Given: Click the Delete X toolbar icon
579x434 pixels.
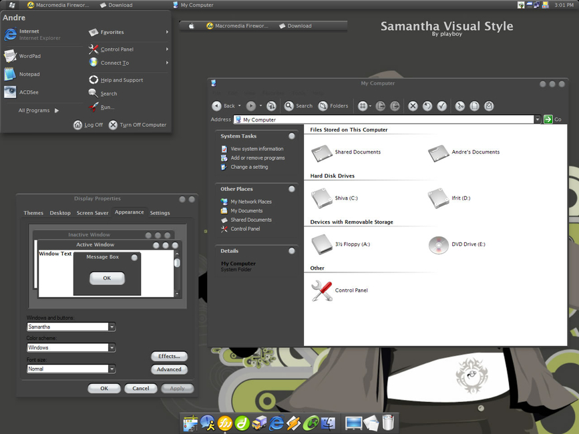Looking at the screenshot, I should coord(413,106).
